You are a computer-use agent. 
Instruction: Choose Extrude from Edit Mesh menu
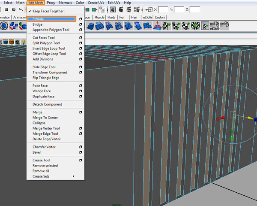point(51,19)
